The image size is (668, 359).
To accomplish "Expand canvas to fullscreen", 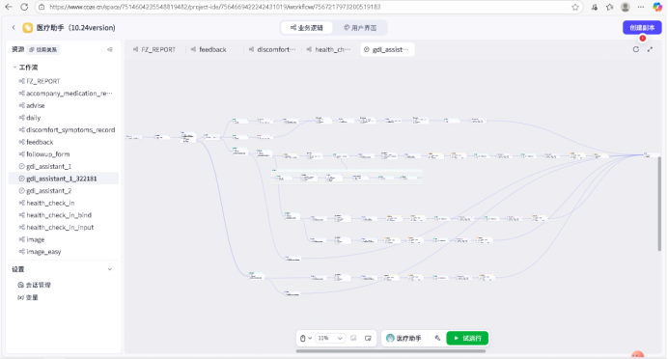I will pos(650,49).
